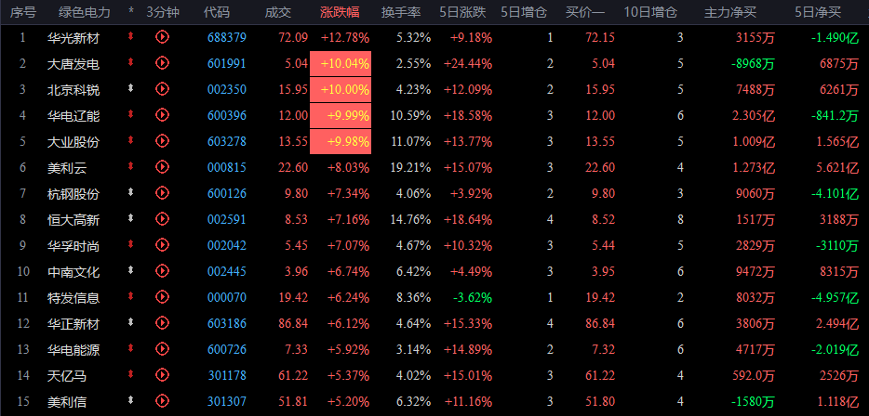Screen dimensions: 869x416
Task: Select stock name 大唐发电
Action: coord(74,64)
